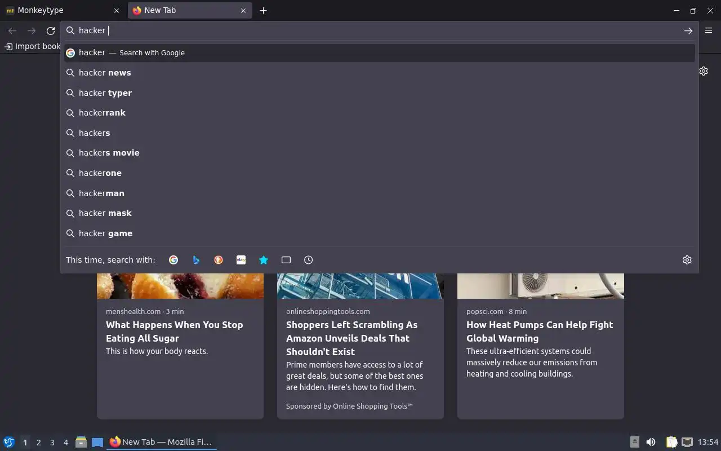Select the 'hacker mask' suggestion
The height and width of the screenshot is (451, 721).
pyautogui.click(x=379, y=213)
